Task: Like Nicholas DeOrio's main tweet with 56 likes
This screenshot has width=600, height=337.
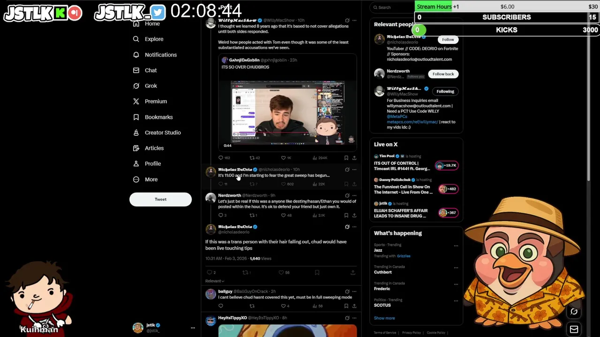Action: pos(281,272)
